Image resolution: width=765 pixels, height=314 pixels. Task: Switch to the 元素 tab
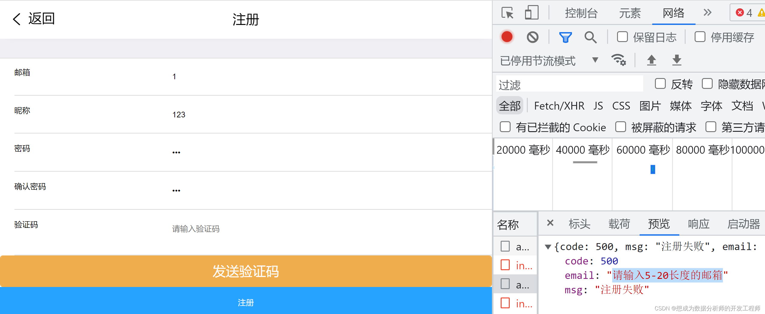630,13
